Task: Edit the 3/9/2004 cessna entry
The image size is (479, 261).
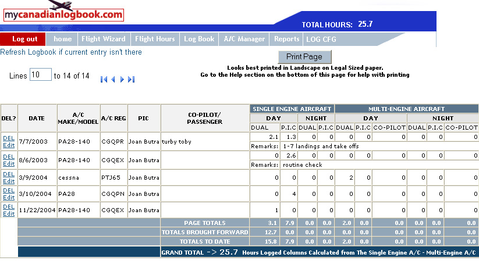Action: (9, 181)
